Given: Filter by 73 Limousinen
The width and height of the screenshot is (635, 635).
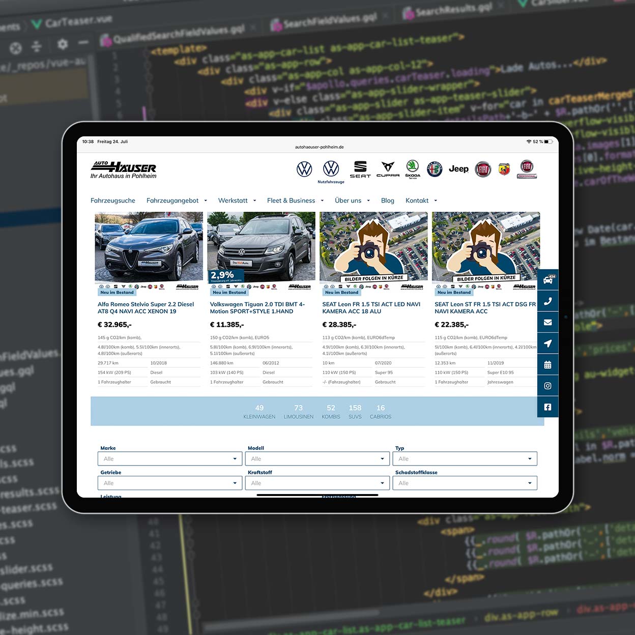Looking at the screenshot, I should [x=299, y=412].
